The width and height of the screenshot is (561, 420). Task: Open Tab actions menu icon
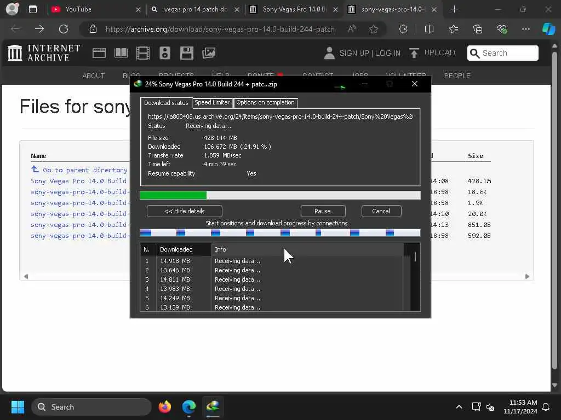pyautogui.click(x=33, y=9)
